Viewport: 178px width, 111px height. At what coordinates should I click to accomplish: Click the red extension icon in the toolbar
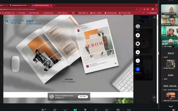(144, 9)
